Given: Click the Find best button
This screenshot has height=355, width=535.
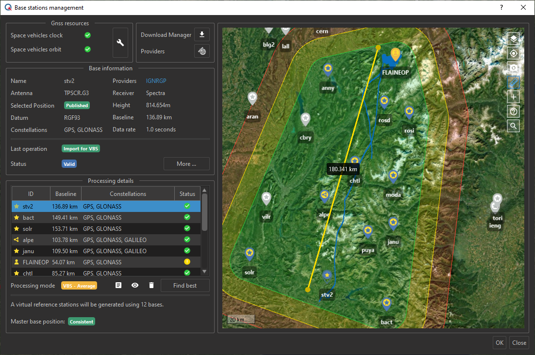Looking at the screenshot, I should coord(185,286).
